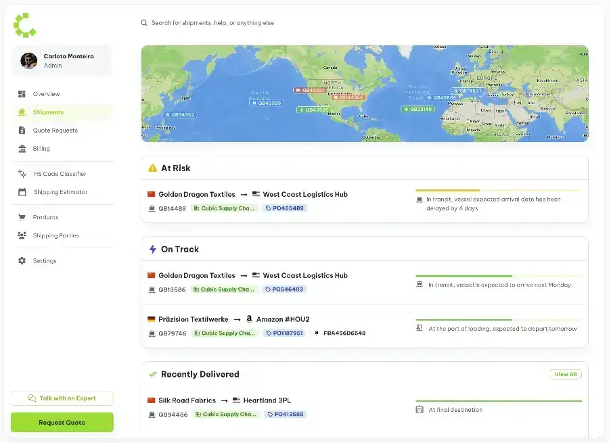Click the Overview grid icon
This screenshot has width=609, height=443.
point(22,94)
